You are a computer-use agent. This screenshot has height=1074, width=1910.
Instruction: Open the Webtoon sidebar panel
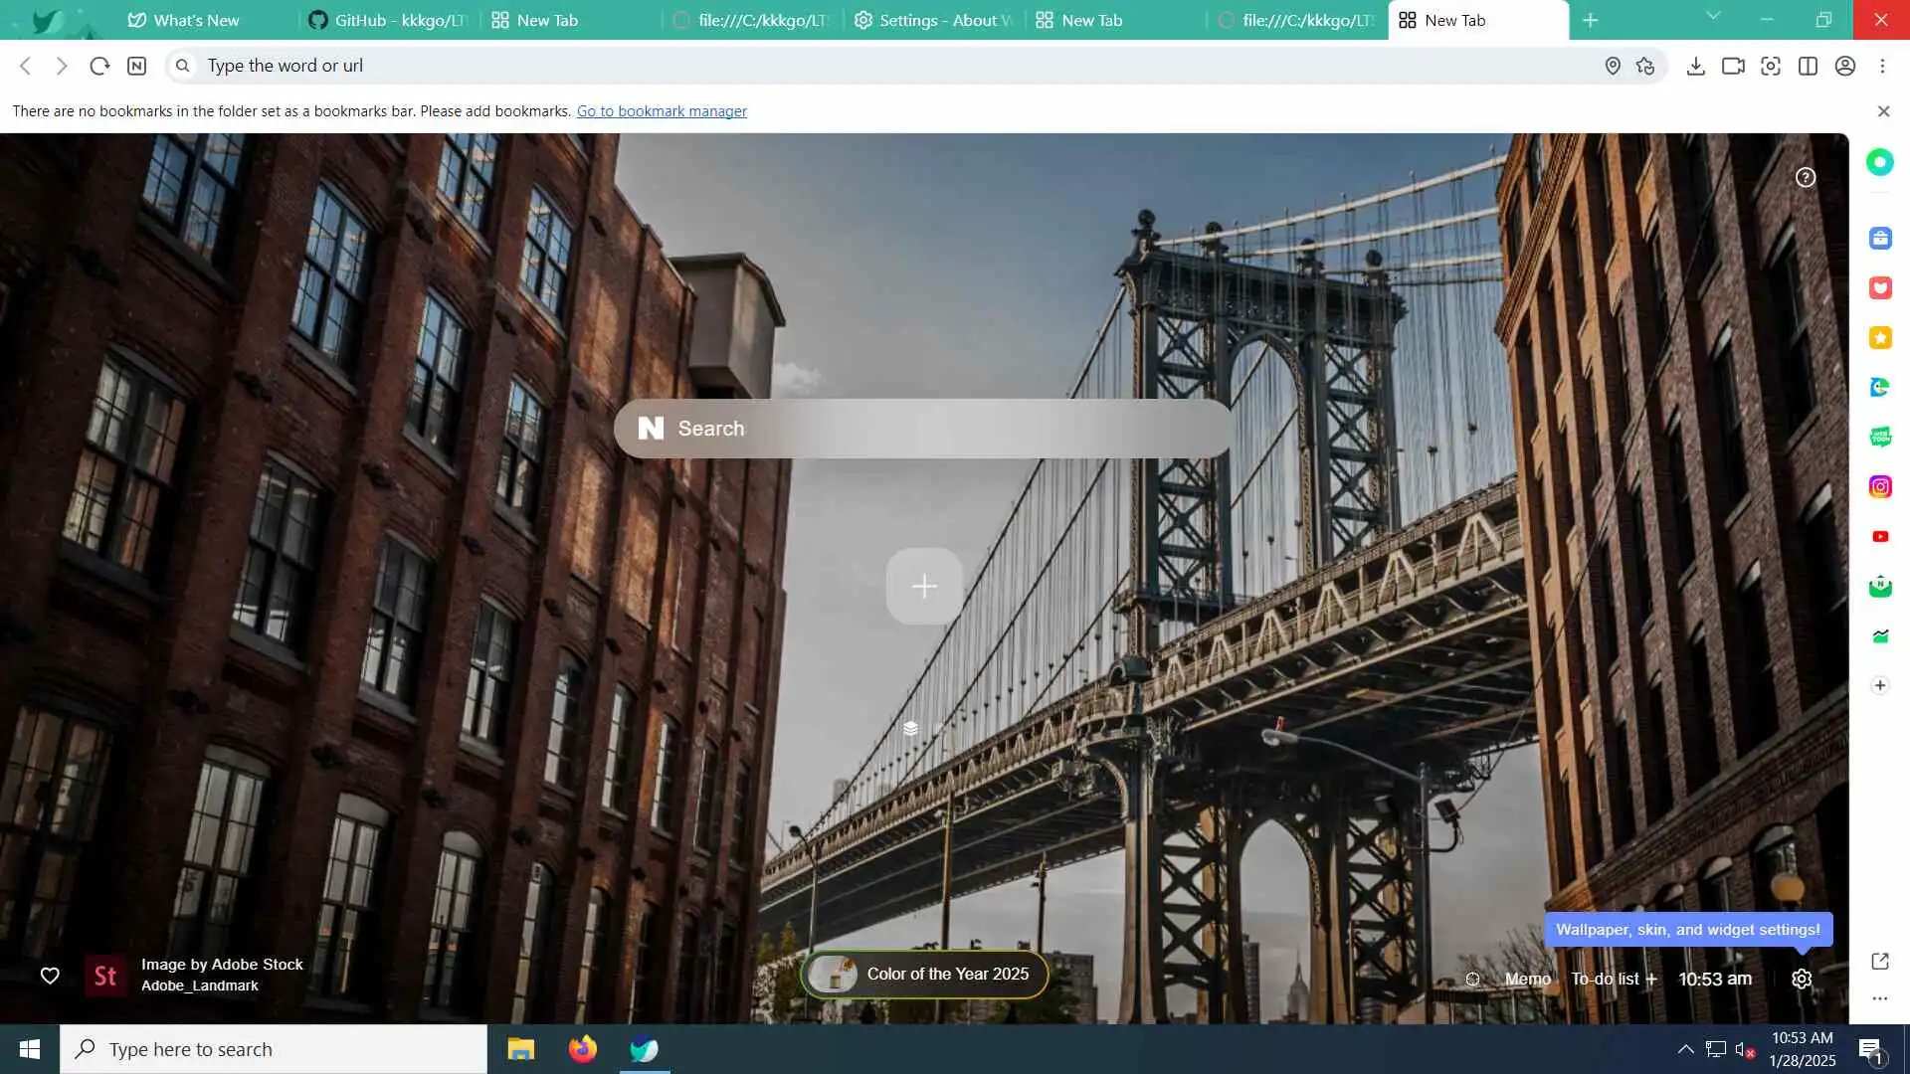[1879, 438]
